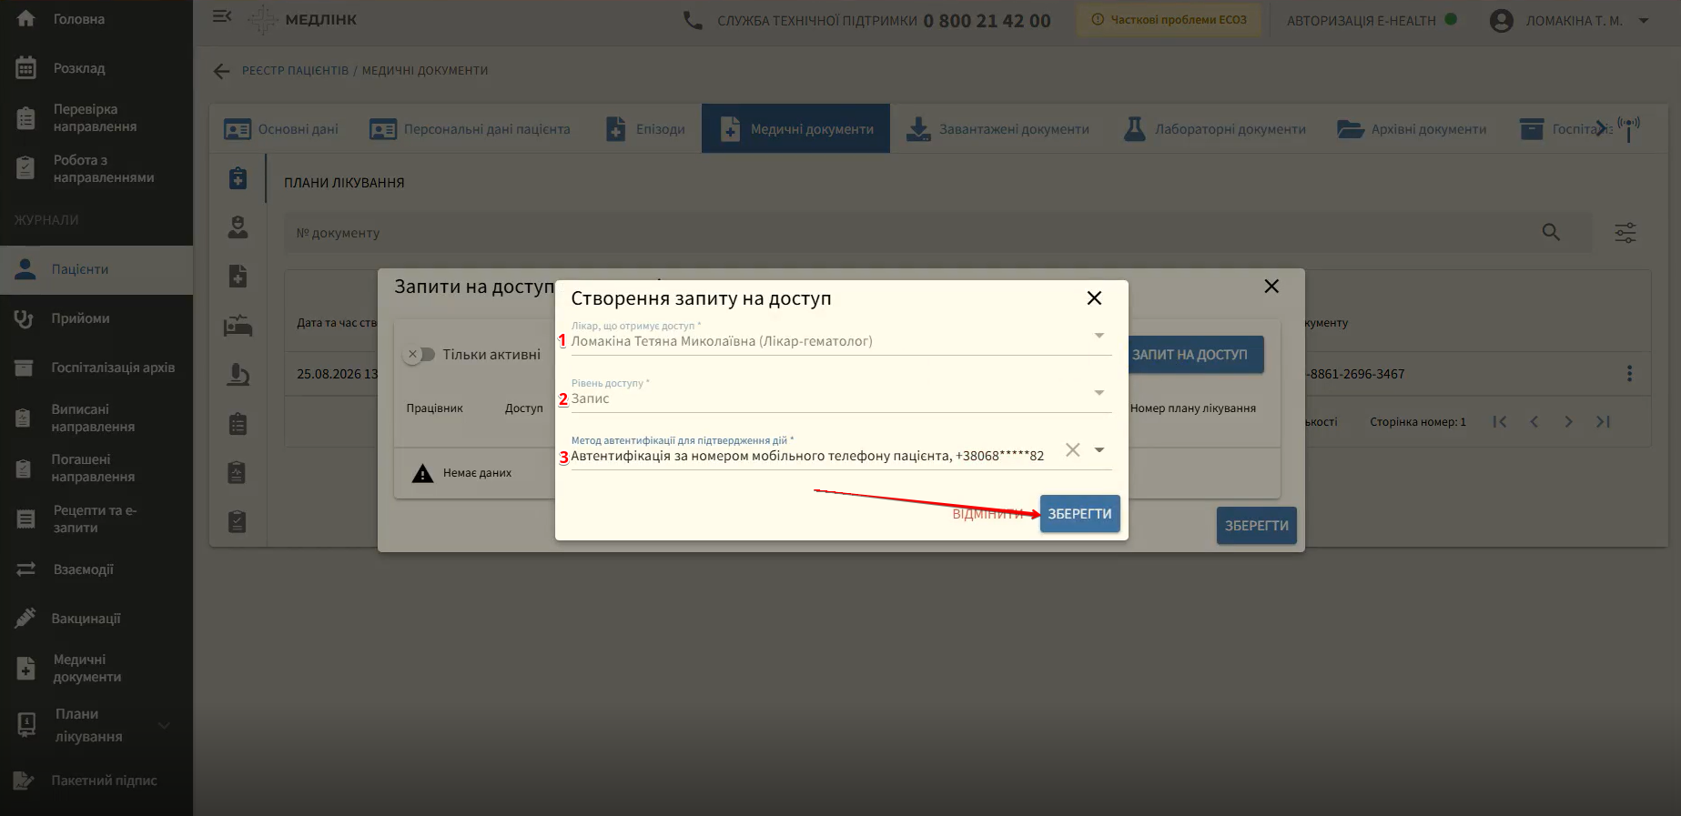Open the user profile dropdown arrow
Screen dimensions: 1681x816
1644,20
